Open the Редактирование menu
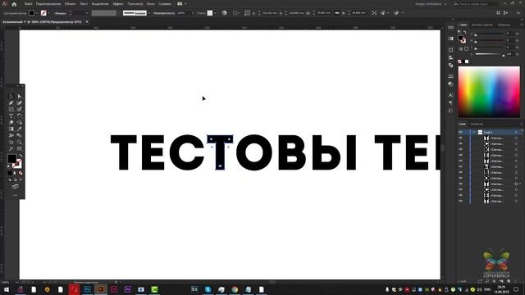The width and height of the screenshot is (525, 295). (x=48, y=4)
